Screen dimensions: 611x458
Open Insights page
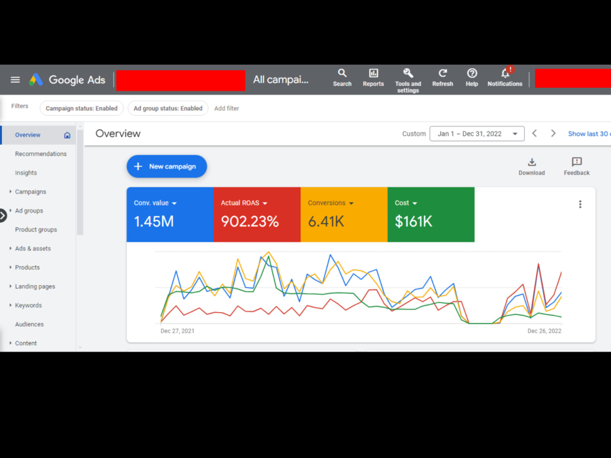pos(26,173)
